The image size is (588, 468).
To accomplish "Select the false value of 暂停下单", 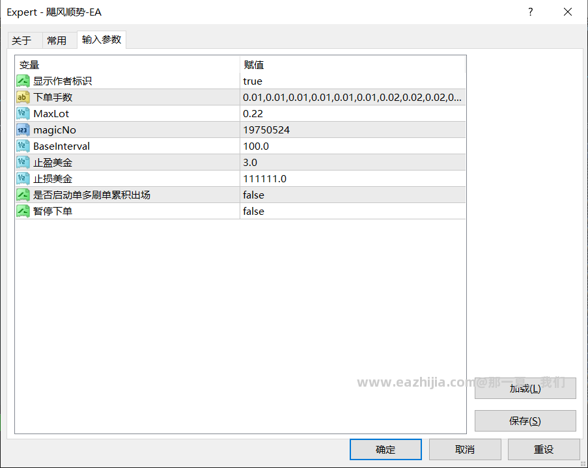I will [253, 211].
